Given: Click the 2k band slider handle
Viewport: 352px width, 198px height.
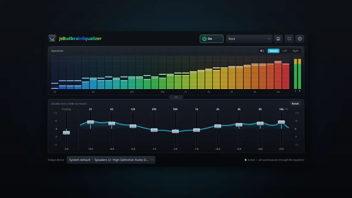Looking at the screenshot, I should (x=218, y=126).
